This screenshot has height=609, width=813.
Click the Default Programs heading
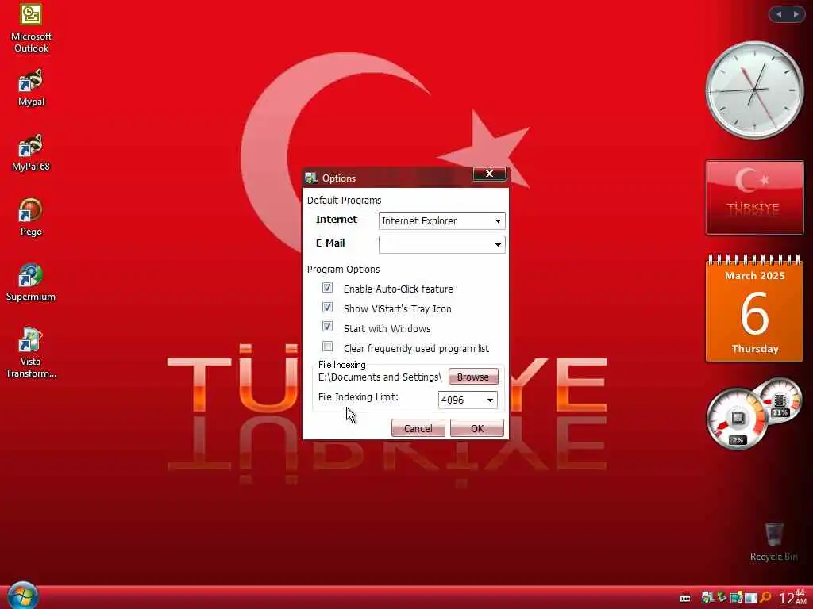coord(345,201)
